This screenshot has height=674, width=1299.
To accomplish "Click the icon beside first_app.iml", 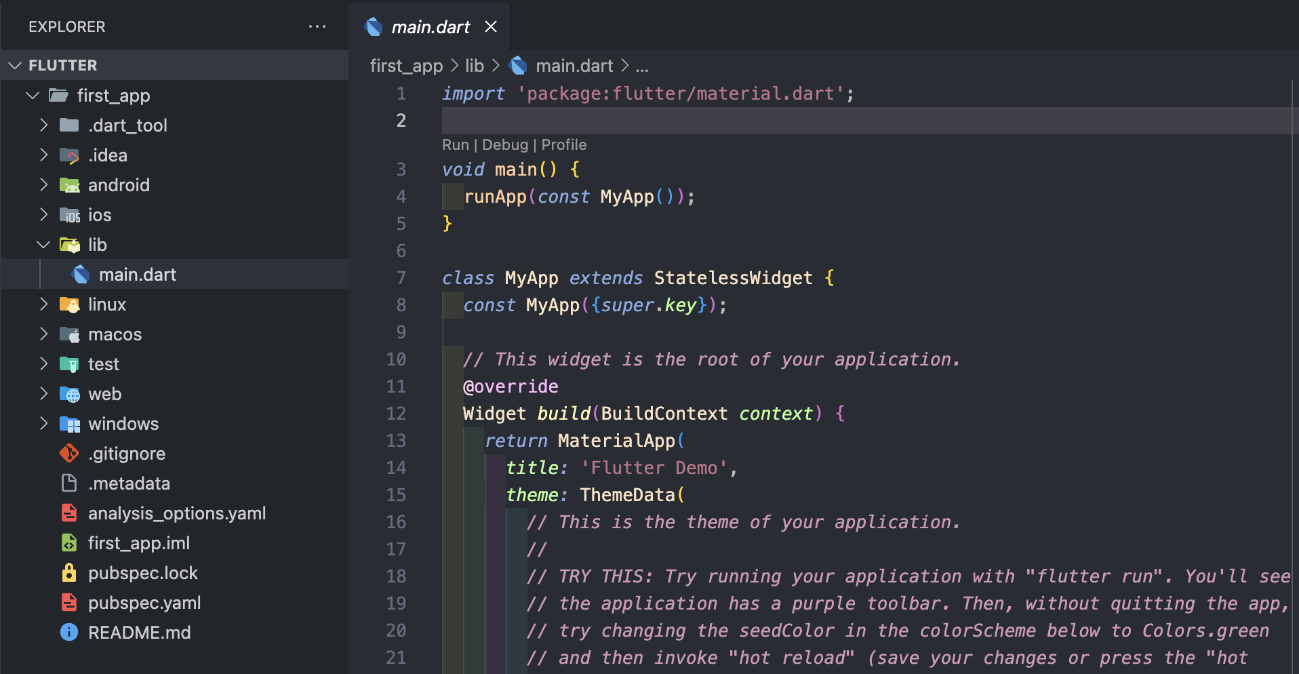I will tap(69, 543).
